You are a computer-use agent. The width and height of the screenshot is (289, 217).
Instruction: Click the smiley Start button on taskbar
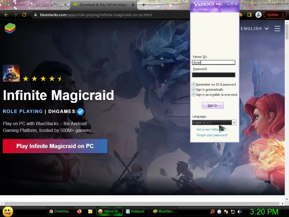click(8, 211)
